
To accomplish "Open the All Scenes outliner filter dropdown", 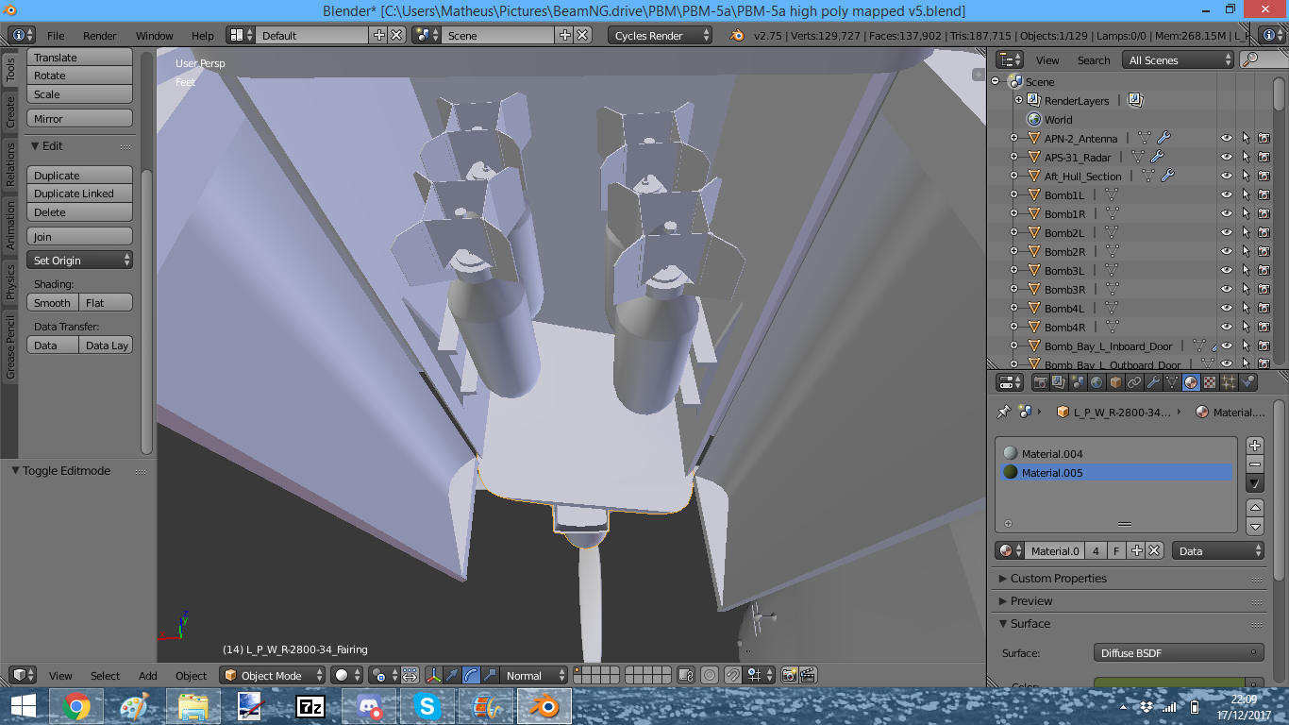I will 1179,59.
